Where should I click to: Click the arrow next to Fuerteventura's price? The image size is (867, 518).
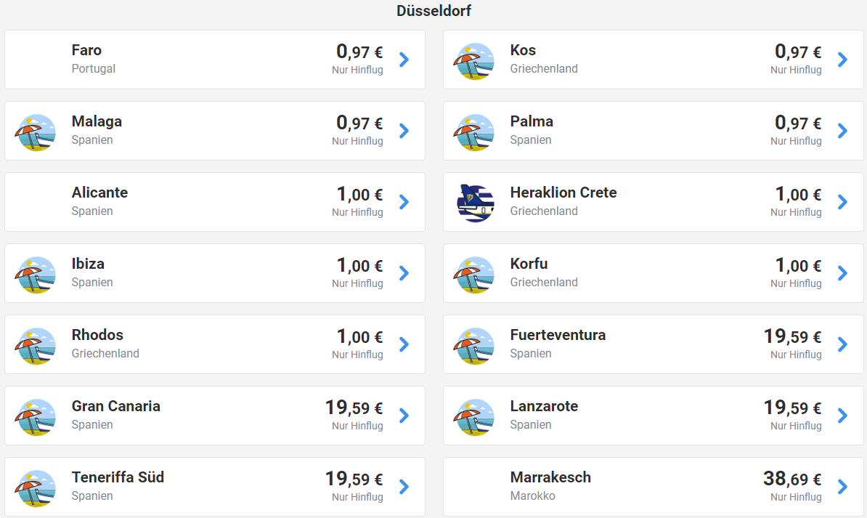click(x=843, y=344)
